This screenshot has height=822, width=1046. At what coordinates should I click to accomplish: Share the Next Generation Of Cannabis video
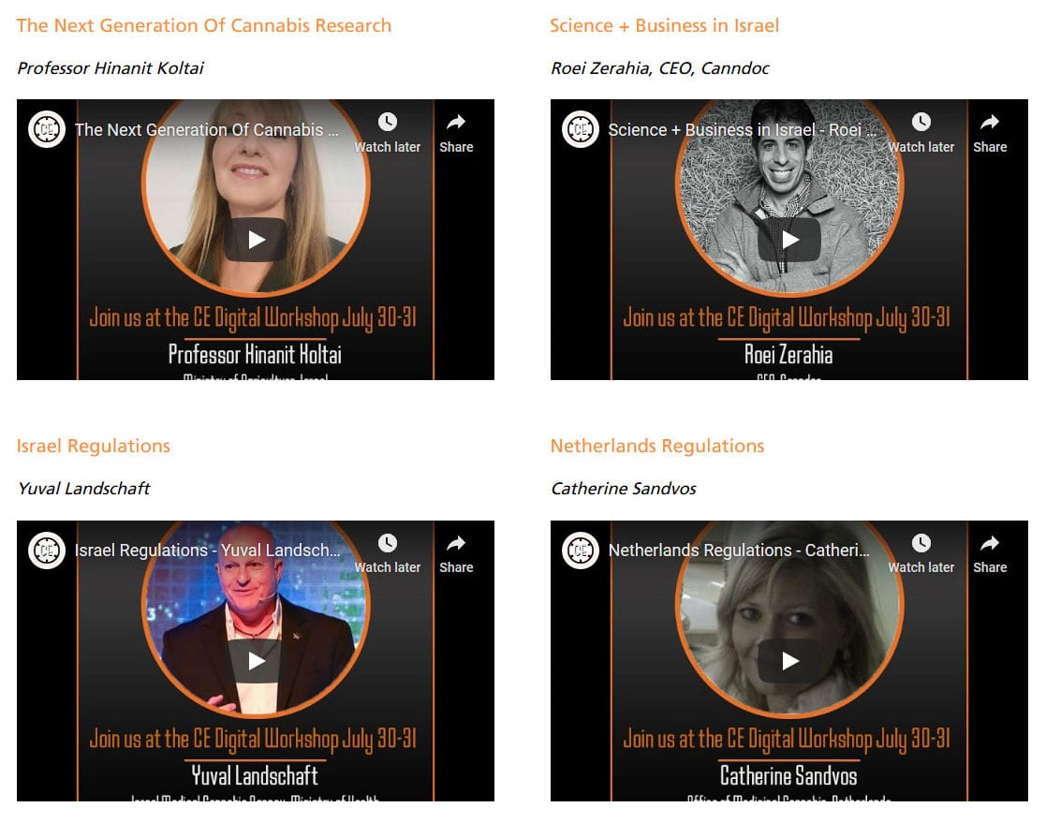point(456,133)
